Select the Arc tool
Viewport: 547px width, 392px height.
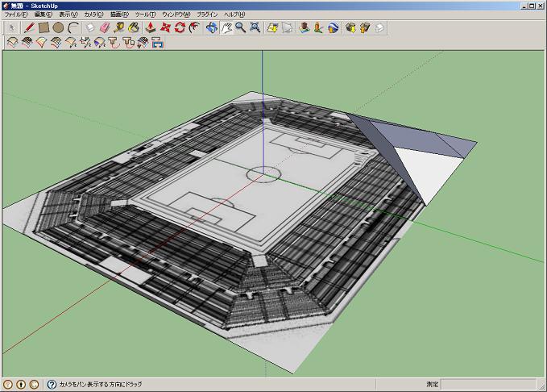[73, 27]
